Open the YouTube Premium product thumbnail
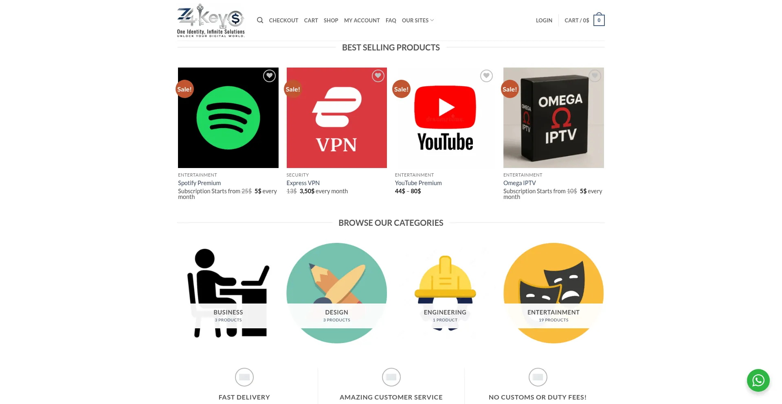 [445, 118]
